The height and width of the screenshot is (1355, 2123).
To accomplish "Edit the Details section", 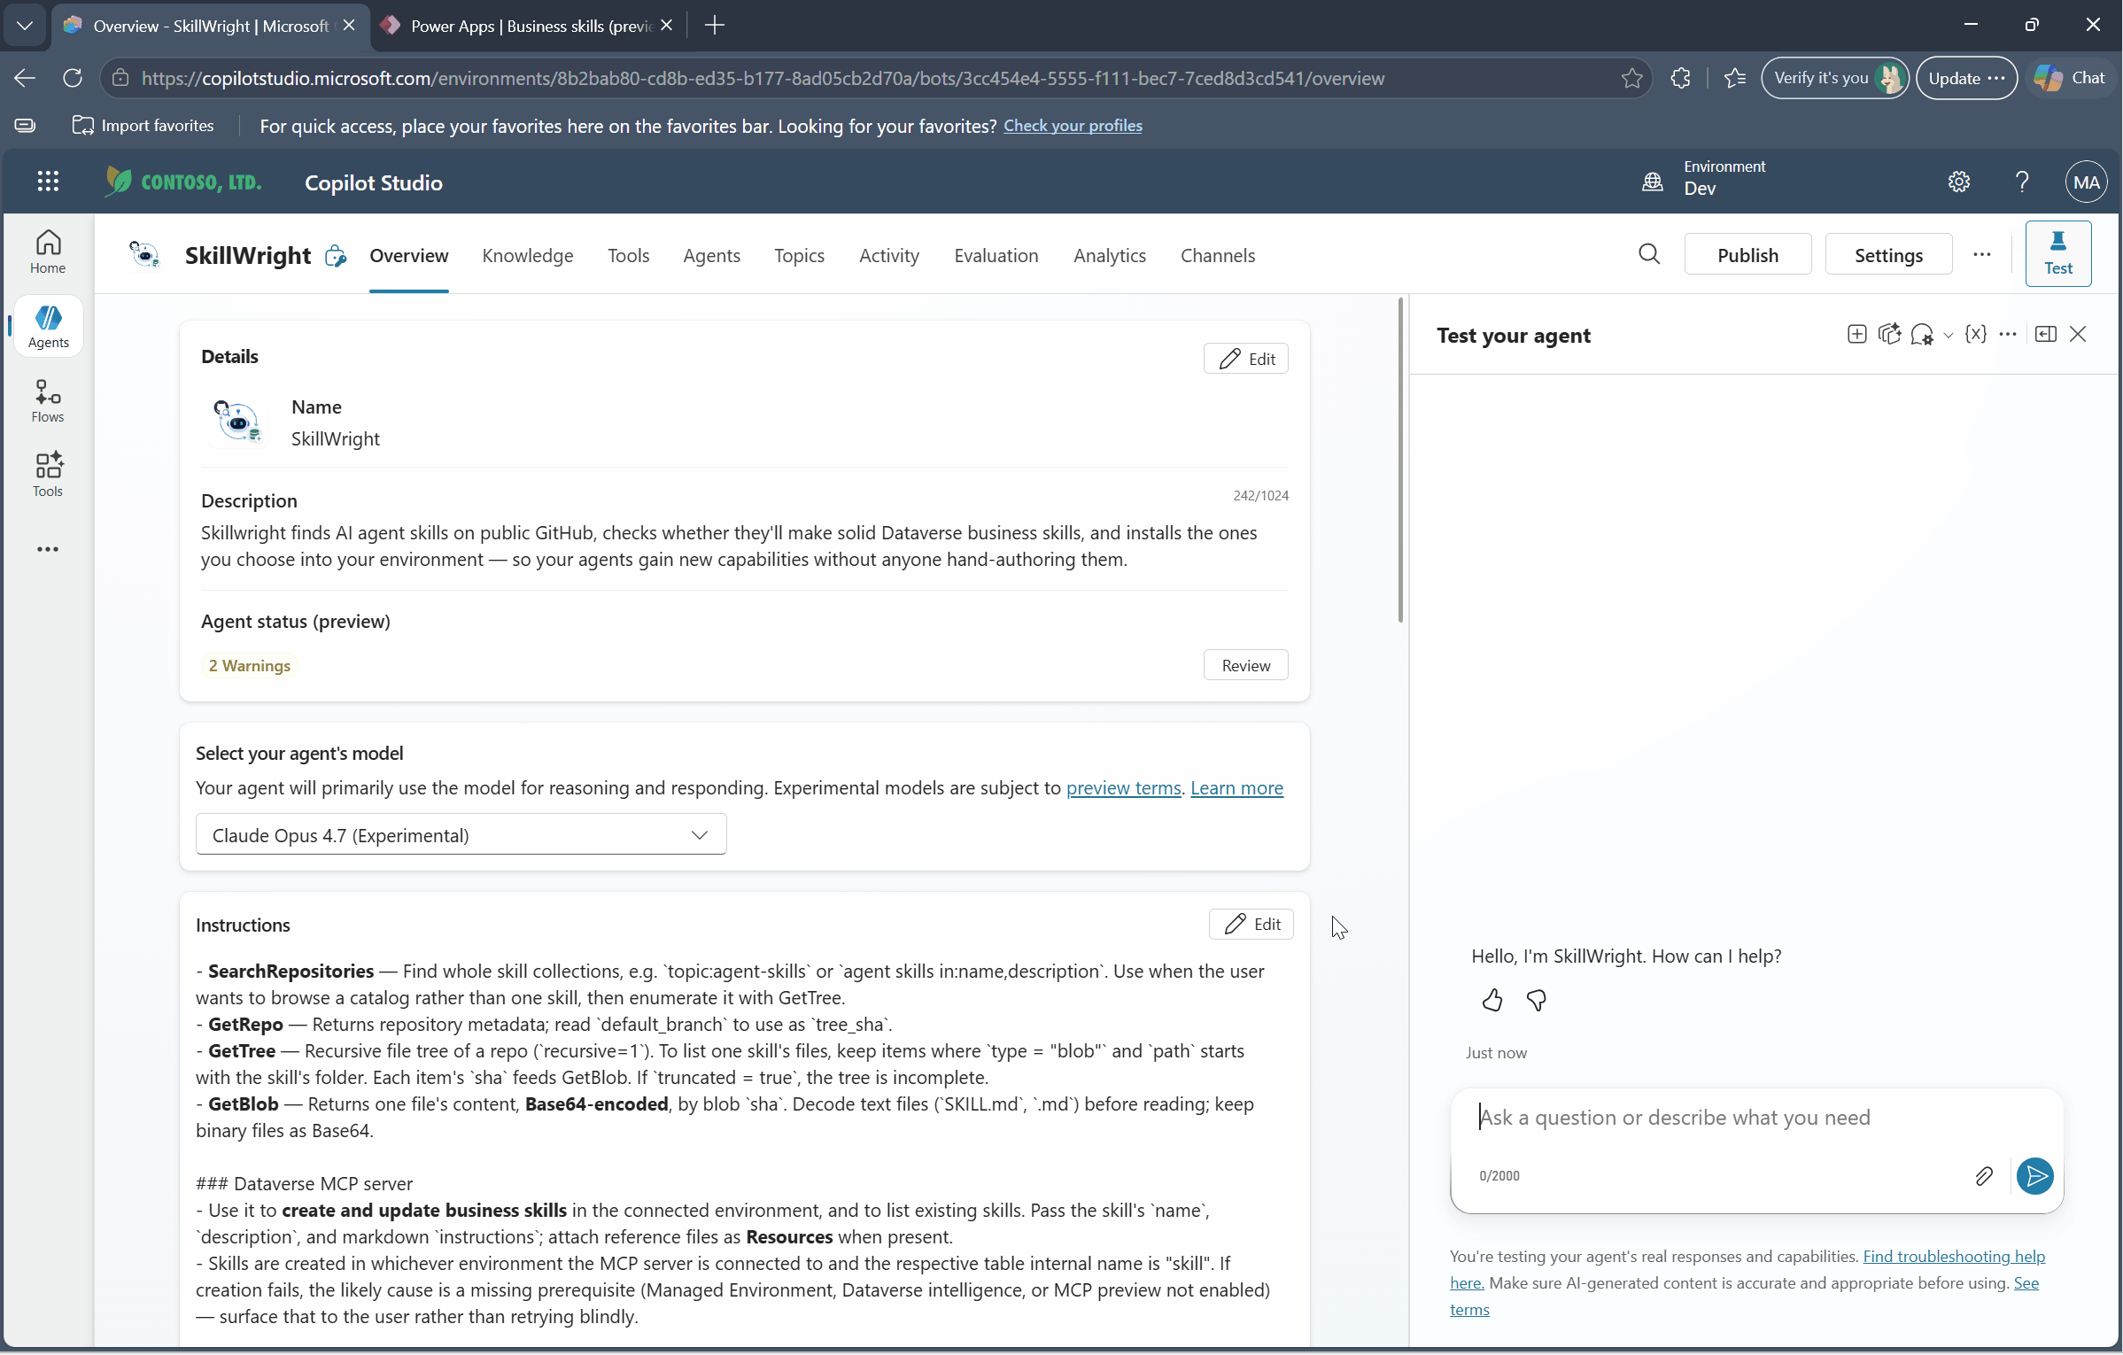I will pyautogui.click(x=1245, y=359).
